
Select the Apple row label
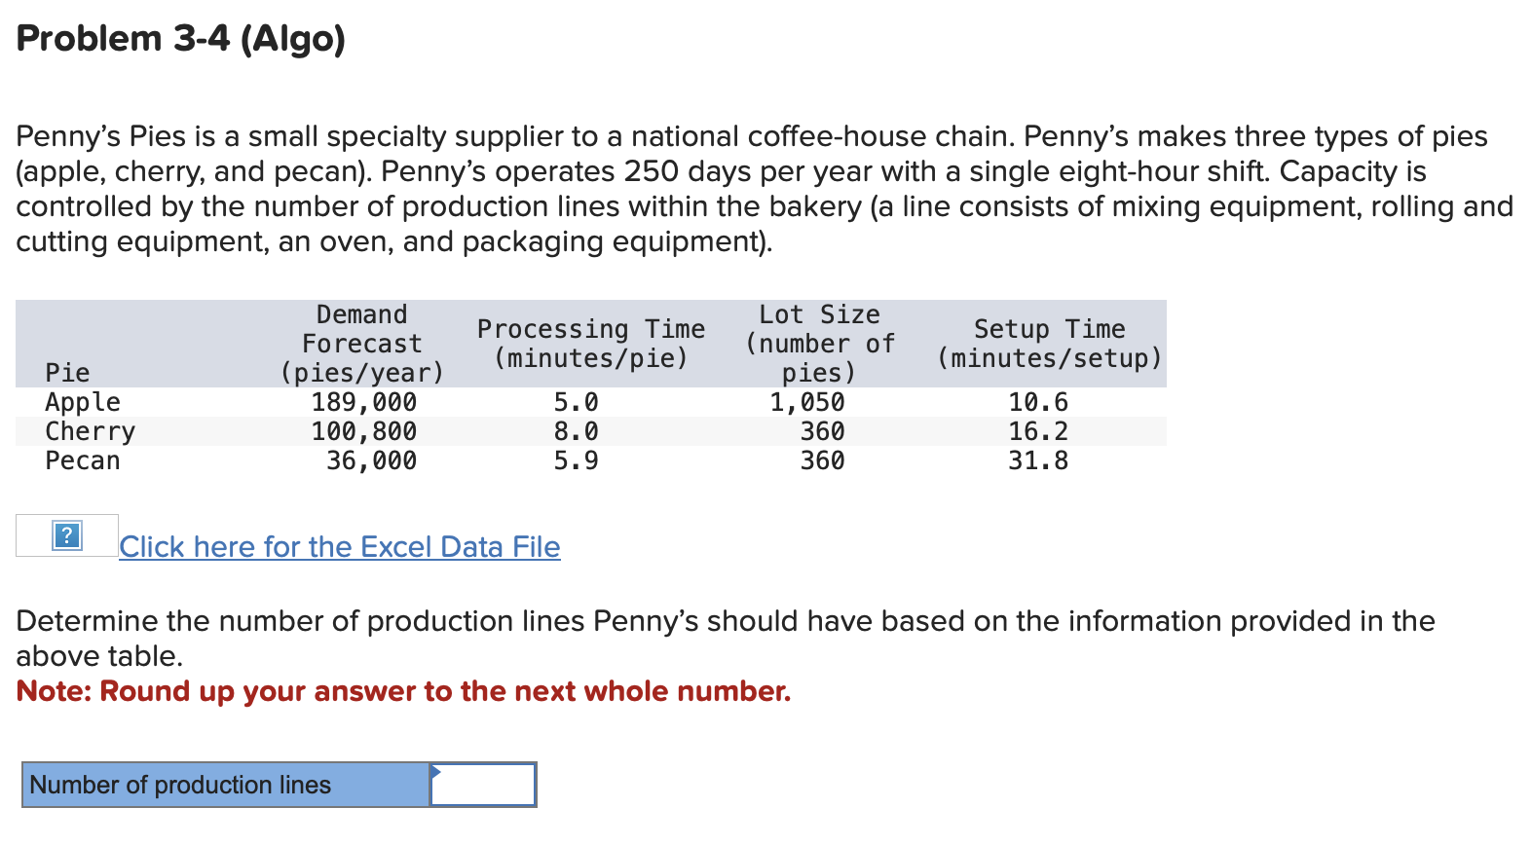(x=83, y=402)
